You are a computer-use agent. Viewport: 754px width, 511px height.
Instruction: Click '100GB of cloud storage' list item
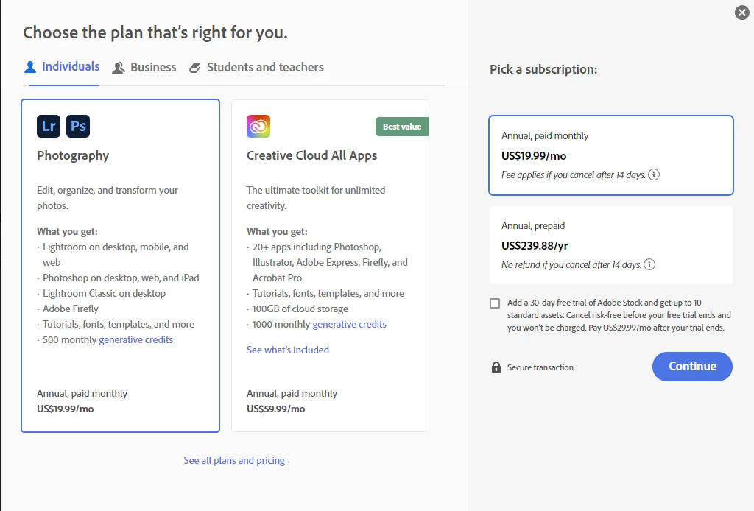click(300, 309)
